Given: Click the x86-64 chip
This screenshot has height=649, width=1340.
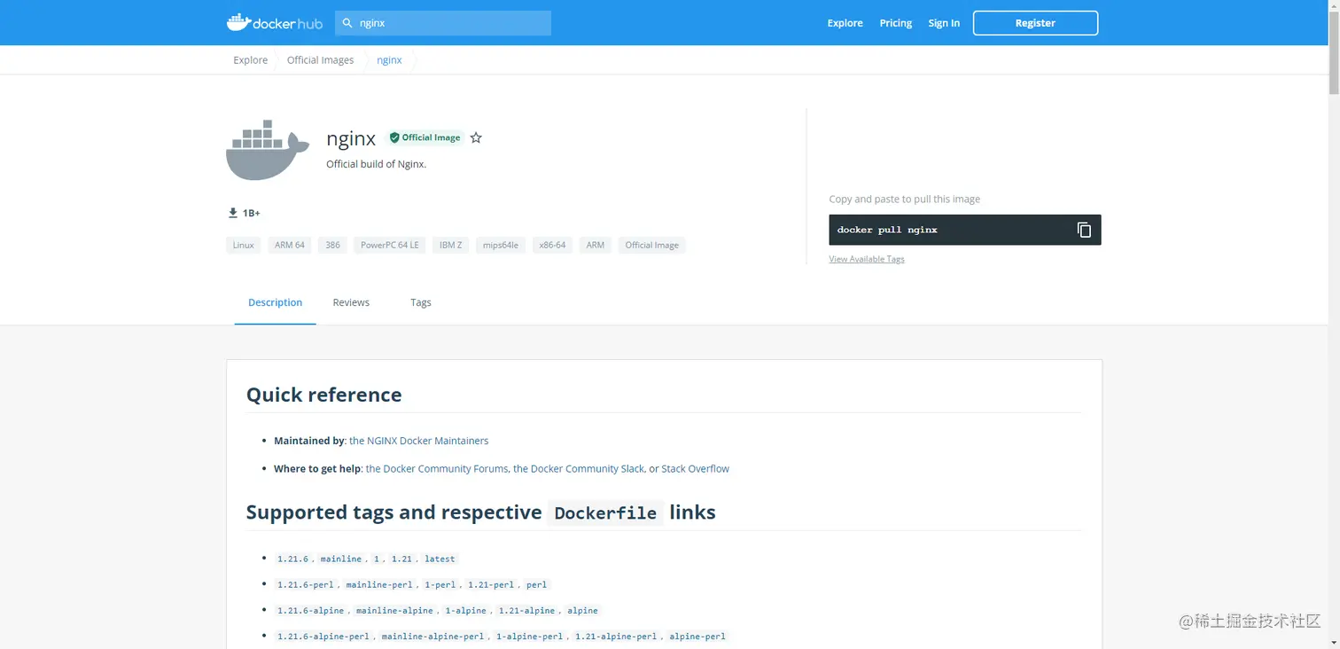Looking at the screenshot, I should pyautogui.click(x=552, y=245).
